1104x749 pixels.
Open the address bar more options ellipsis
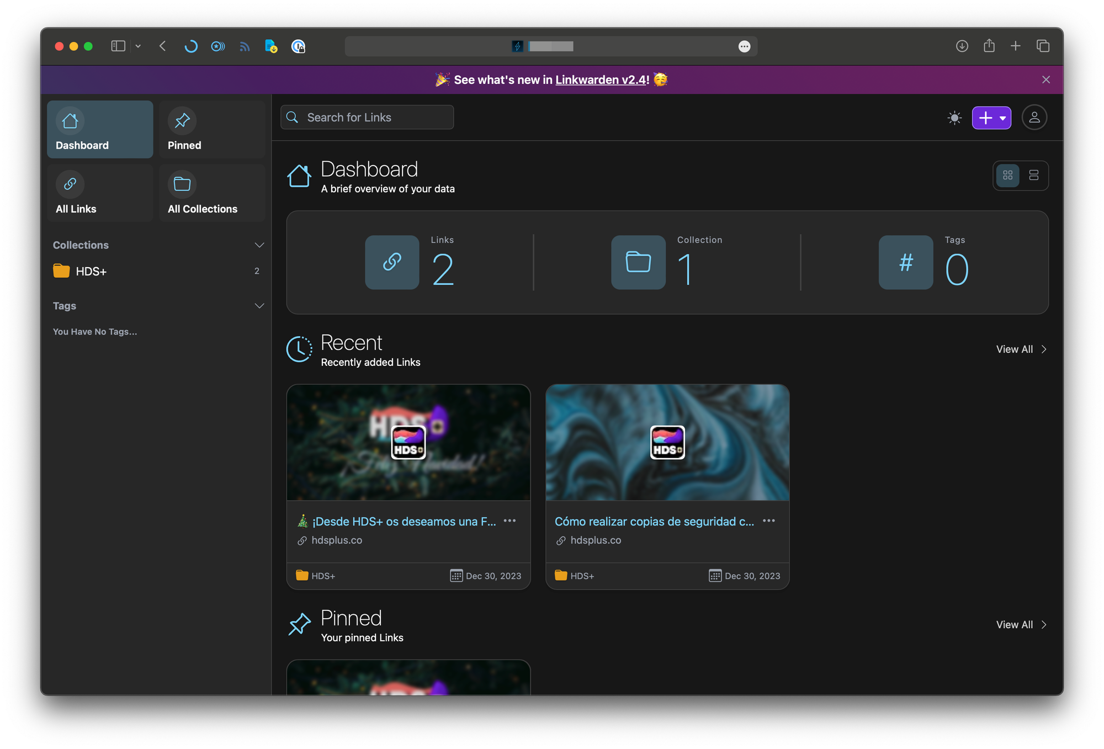point(744,46)
